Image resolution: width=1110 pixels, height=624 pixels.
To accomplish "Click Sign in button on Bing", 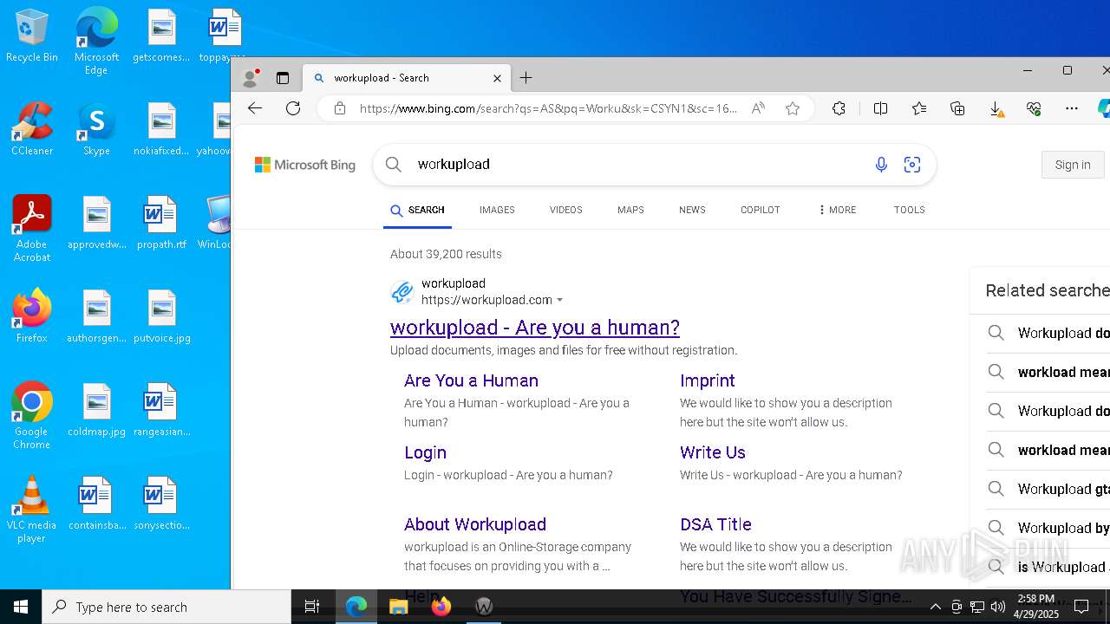I will tap(1073, 165).
